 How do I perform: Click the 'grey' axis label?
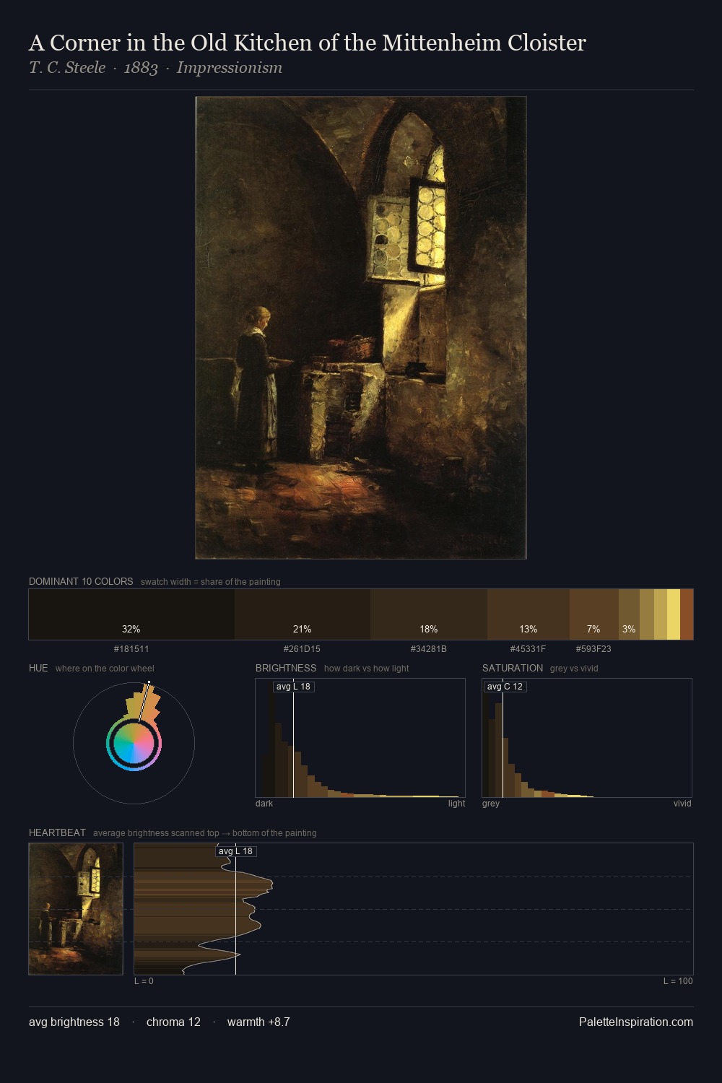[491, 804]
